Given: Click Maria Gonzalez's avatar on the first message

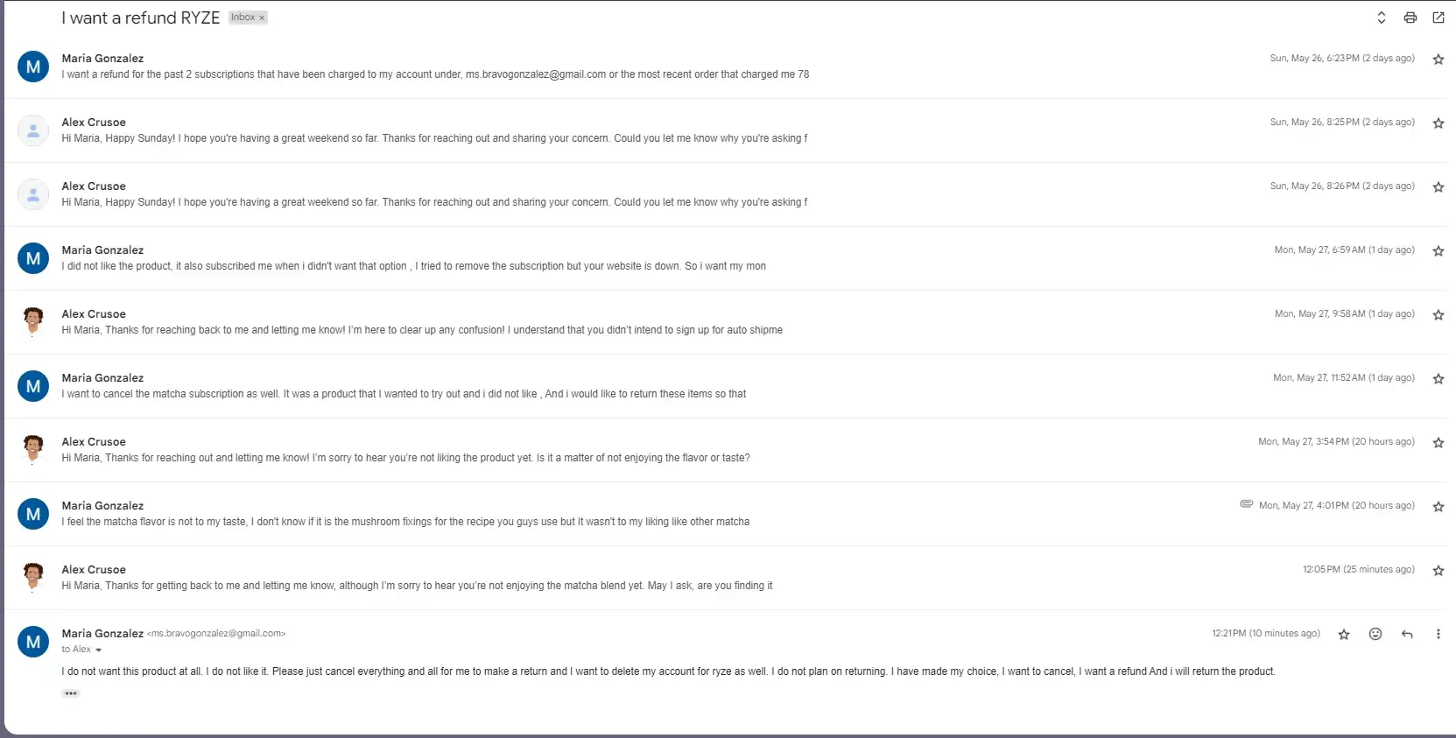Looking at the screenshot, I should pos(33,67).
